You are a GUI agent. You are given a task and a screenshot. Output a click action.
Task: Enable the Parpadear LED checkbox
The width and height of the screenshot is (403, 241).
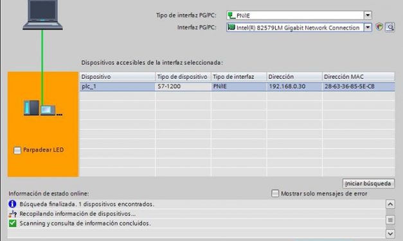17,150
